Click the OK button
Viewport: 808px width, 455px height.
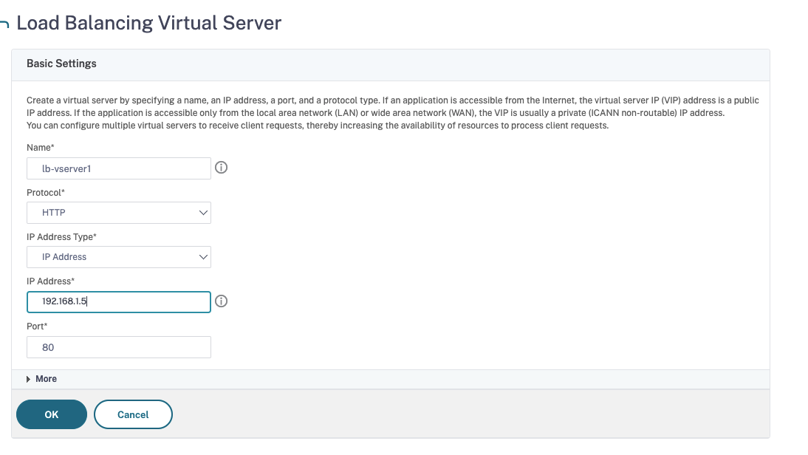(52, 414)
